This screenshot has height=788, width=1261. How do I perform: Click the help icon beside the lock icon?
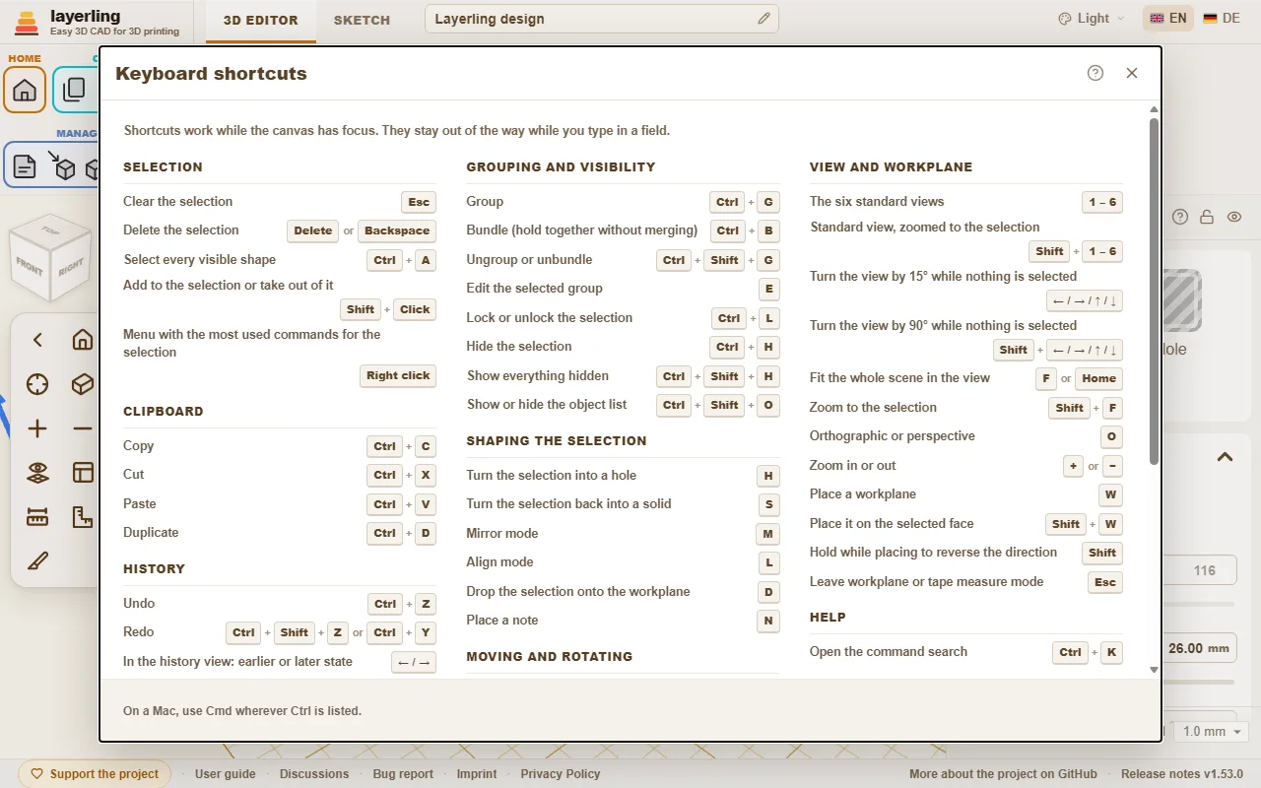(1180, 217)
